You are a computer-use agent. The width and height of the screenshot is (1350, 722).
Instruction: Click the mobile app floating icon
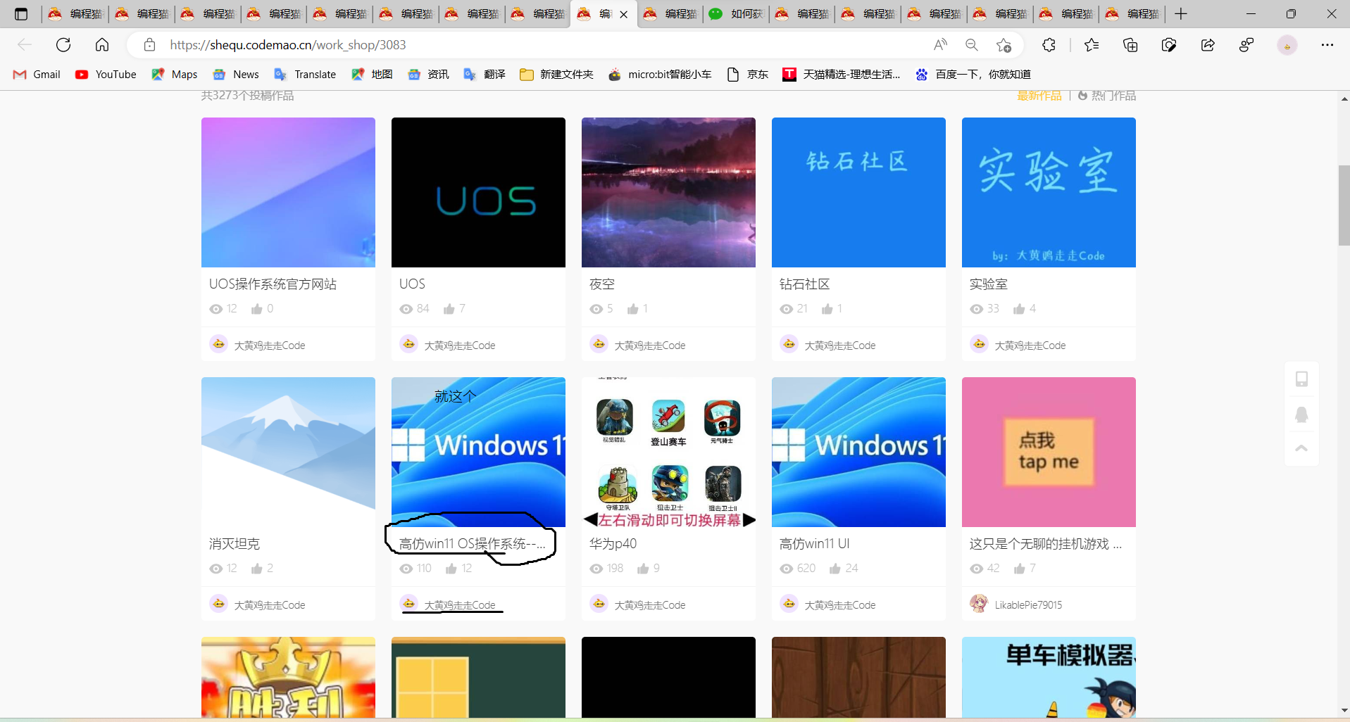(1301, 379)
